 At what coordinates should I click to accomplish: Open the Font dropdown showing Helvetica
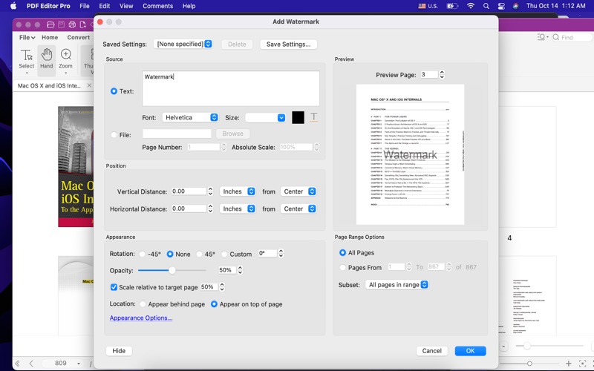[x=190, y=117]
